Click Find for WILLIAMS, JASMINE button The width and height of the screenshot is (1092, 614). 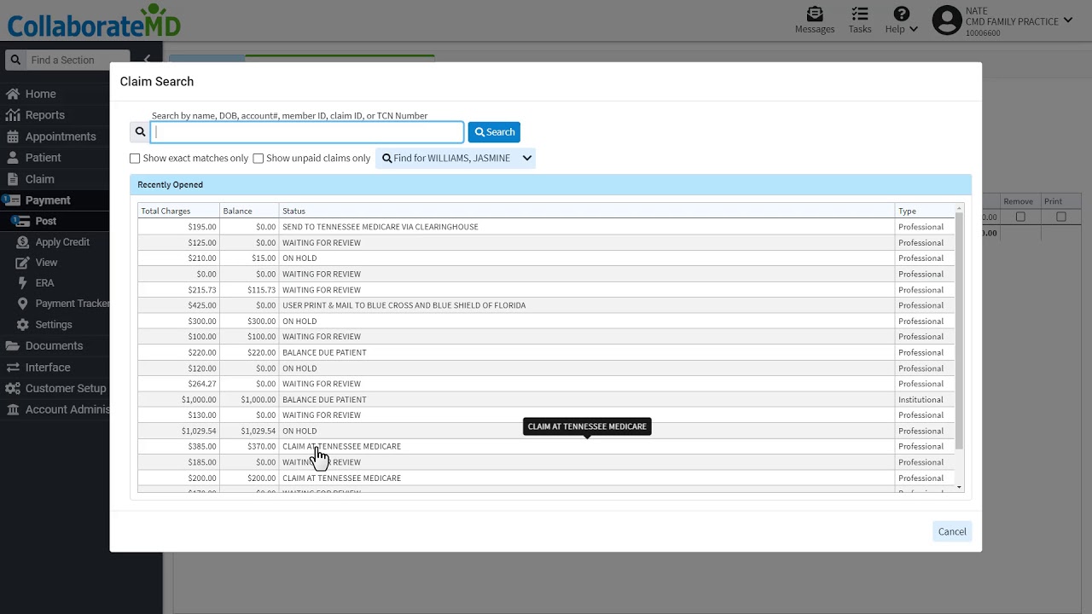pos(446,158)
